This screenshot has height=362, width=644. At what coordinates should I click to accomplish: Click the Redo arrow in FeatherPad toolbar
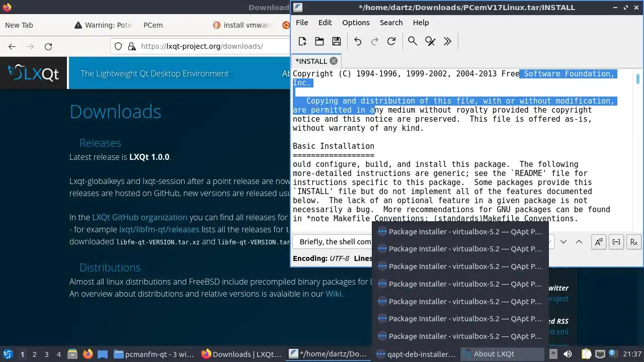click(x=374, y=41)
